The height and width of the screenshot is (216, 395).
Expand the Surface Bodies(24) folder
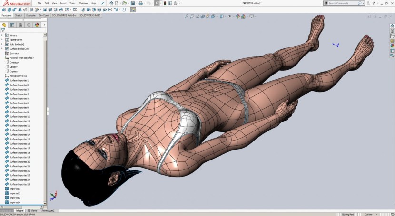point(2,49)
